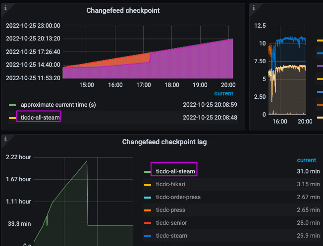
Task: Open the Changefeed checkpoint panel title menu
Action: (x=123, y=10)
